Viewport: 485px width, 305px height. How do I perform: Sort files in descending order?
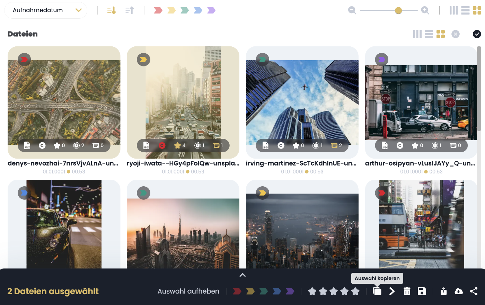[111, 10]
